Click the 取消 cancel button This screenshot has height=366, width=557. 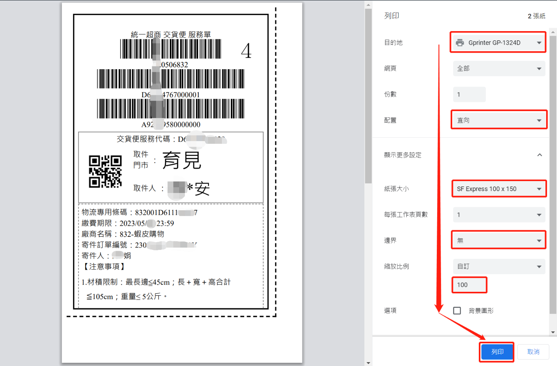[533, 352]
